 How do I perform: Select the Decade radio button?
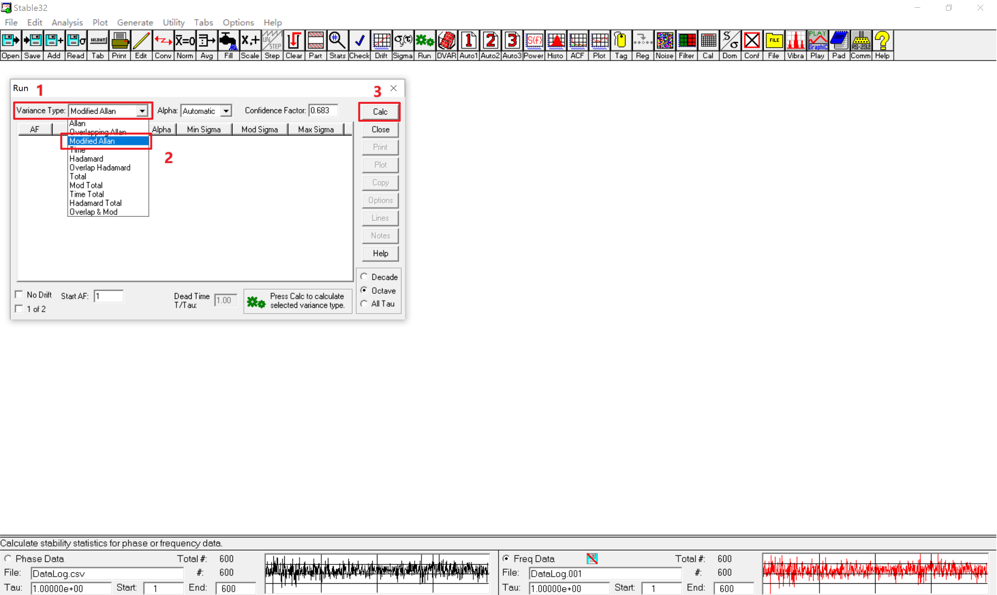tap(364, 277)
